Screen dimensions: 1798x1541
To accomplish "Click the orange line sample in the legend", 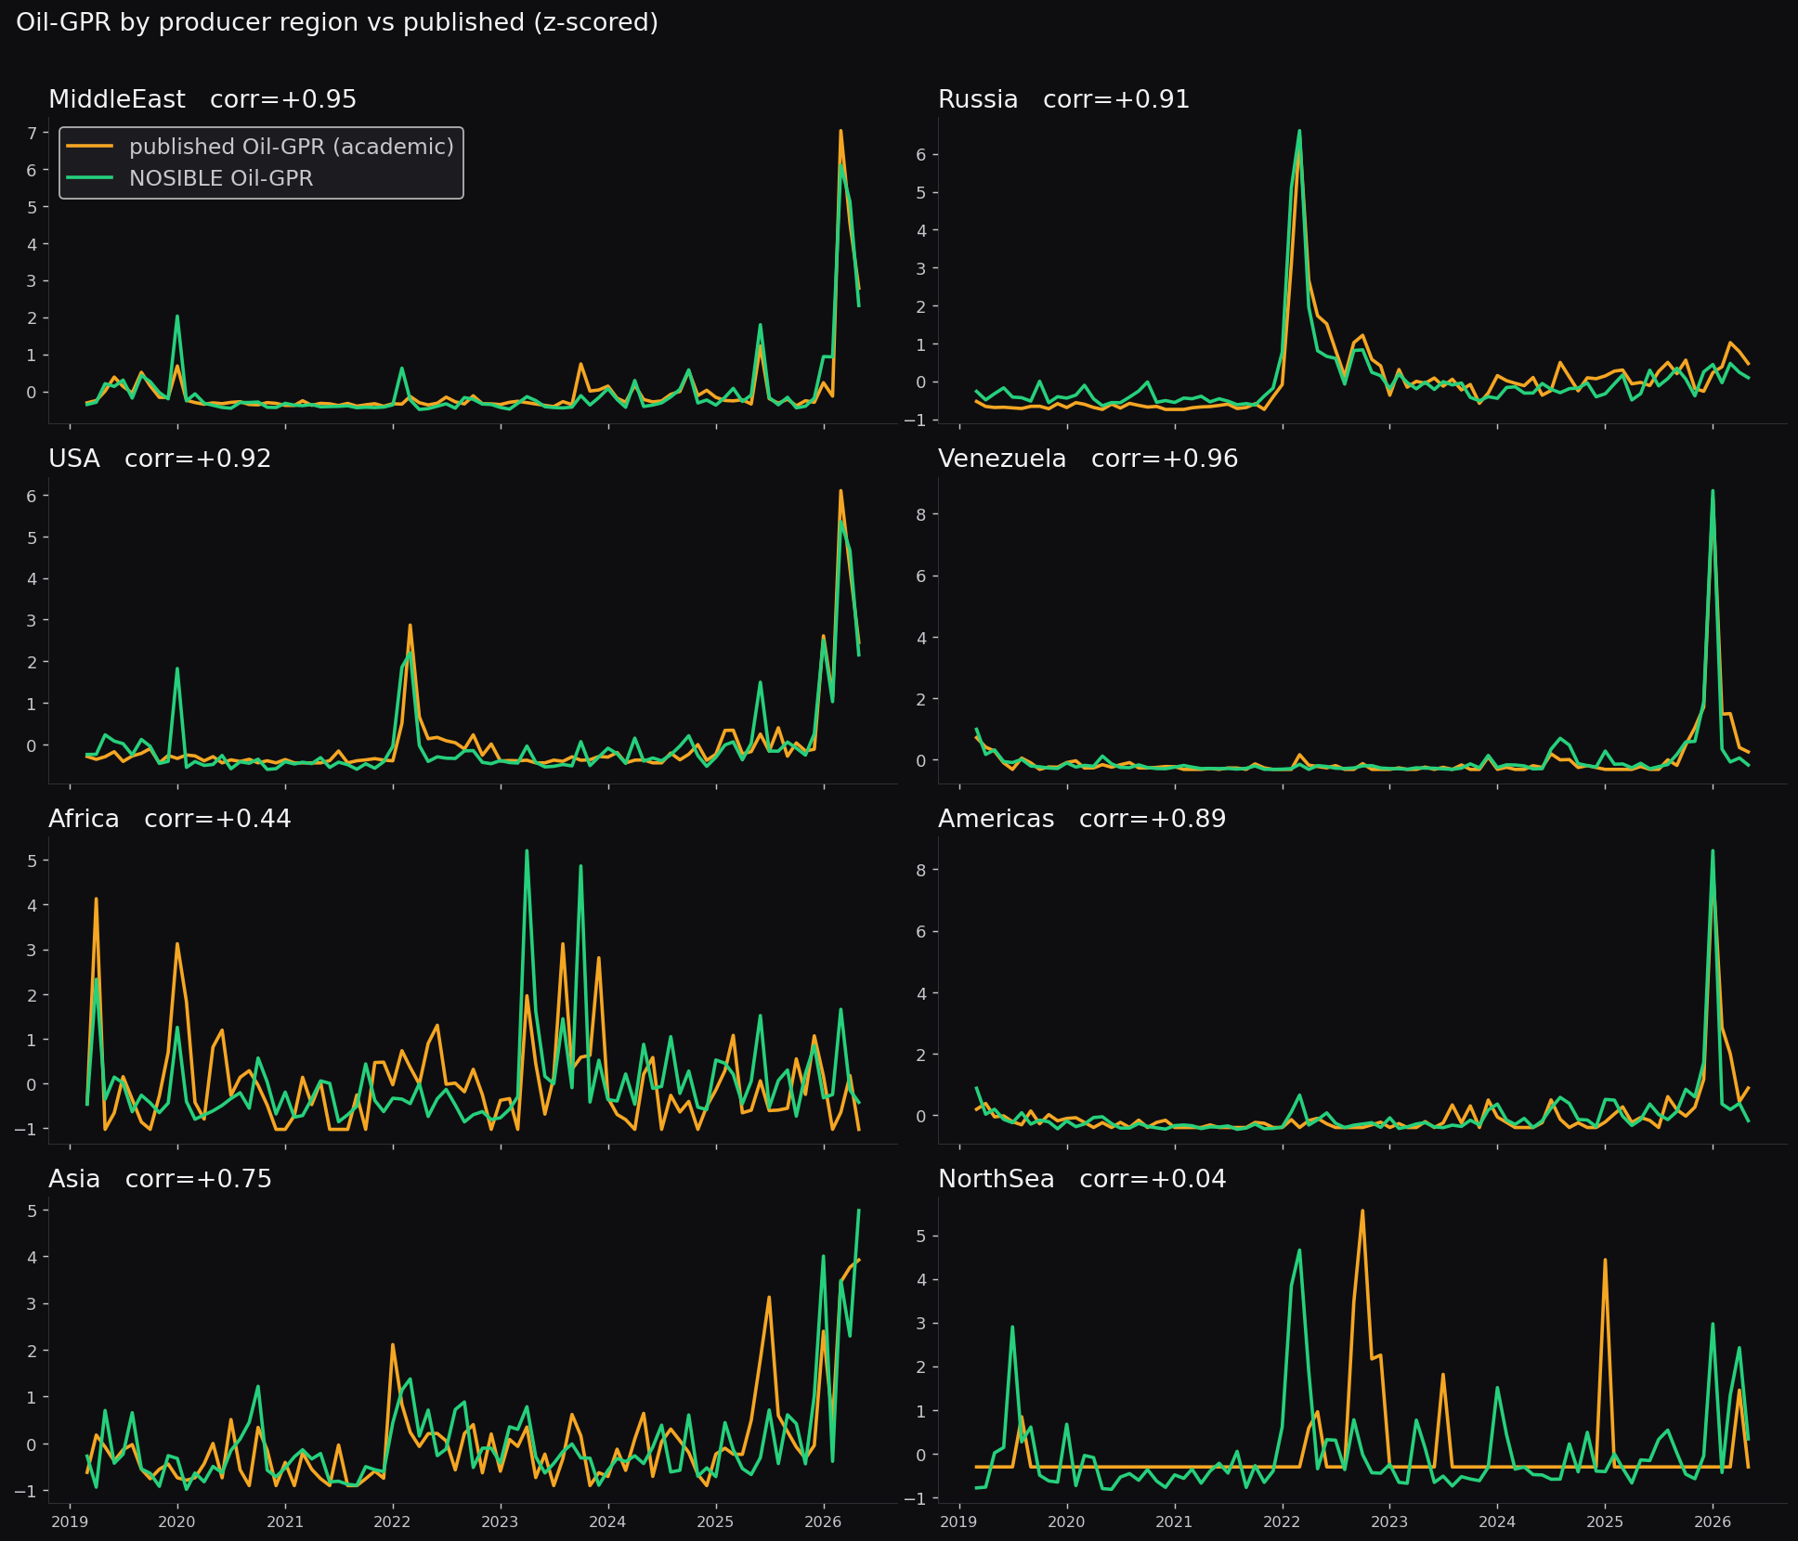I will pos(91,147).
